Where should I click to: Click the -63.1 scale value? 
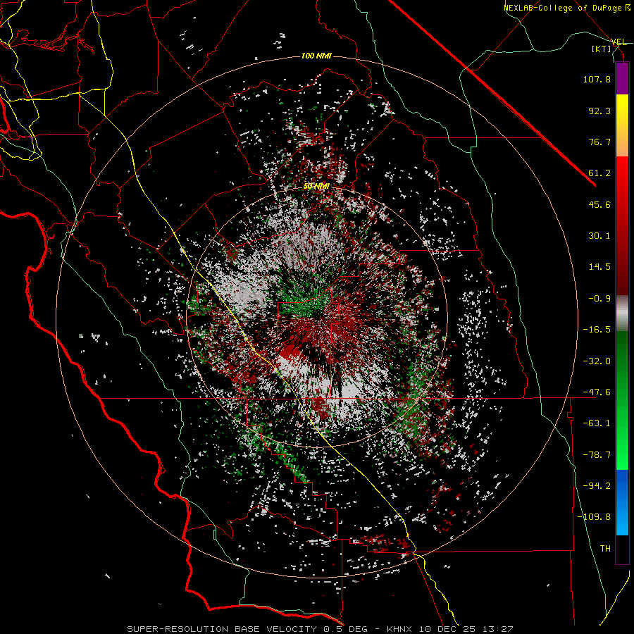click(597, 423)
